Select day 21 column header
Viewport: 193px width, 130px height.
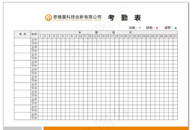[130, 36]
